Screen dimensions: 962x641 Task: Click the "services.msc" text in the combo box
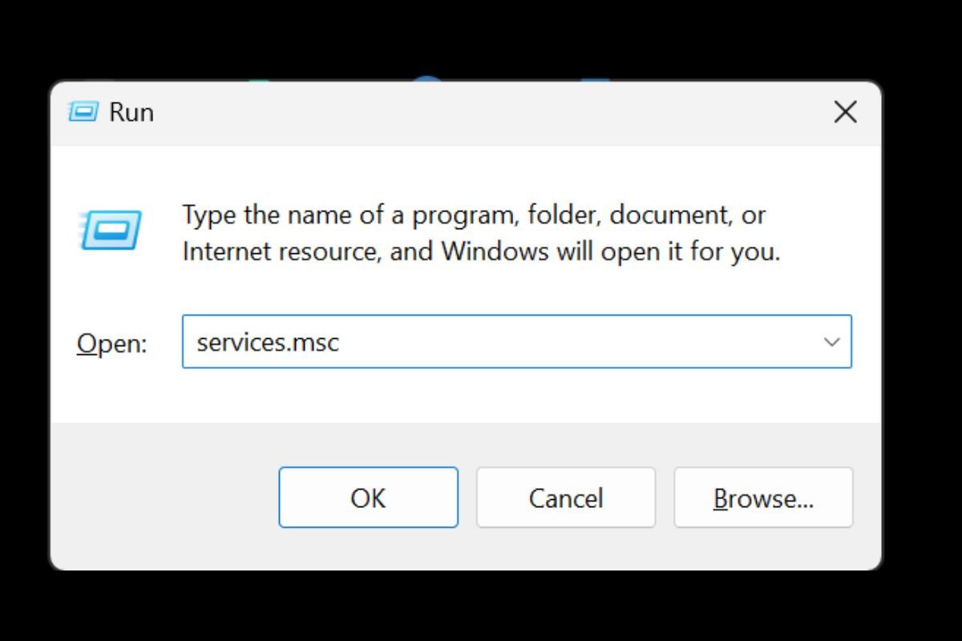[268, 342]
